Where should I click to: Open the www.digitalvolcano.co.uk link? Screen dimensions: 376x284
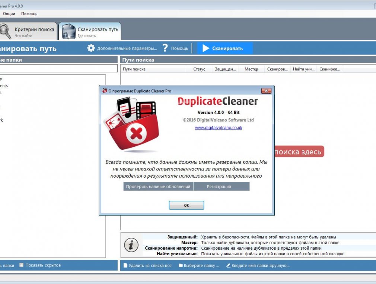coord(219,128)
